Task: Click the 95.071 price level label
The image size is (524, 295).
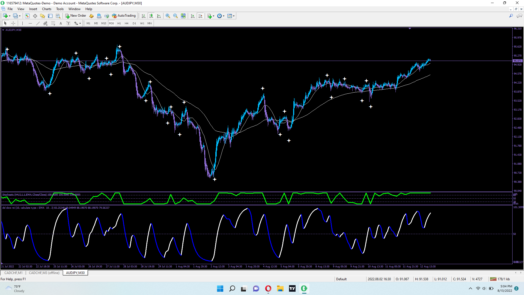Action: click(x=517, y=61)
